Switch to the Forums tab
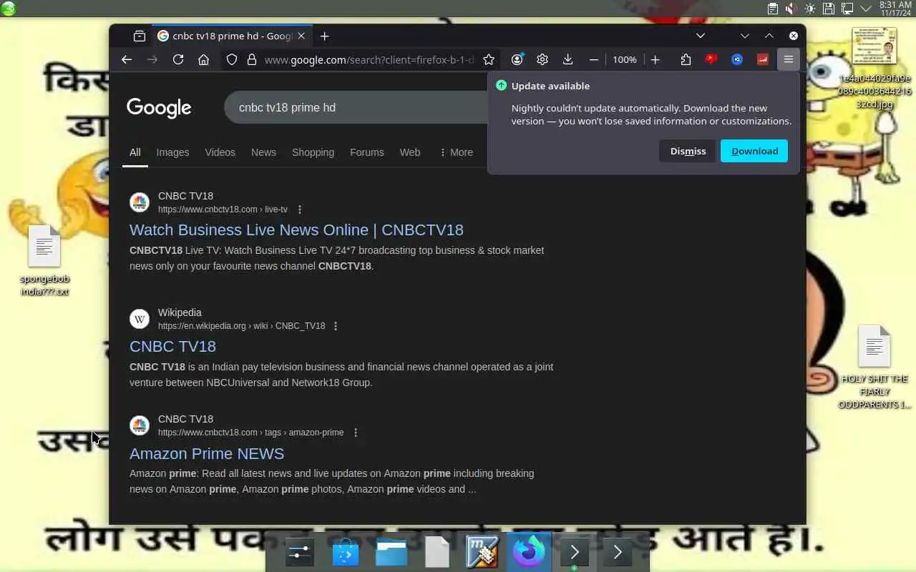 [366, 152]
